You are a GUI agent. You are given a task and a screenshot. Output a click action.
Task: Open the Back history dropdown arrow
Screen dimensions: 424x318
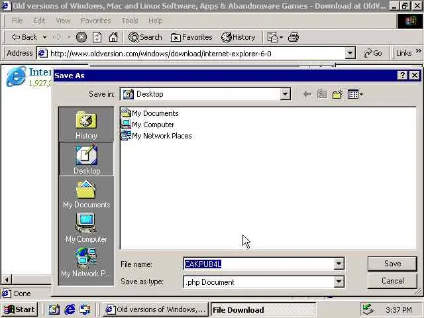pyautogui.click(x=44, y=37)
